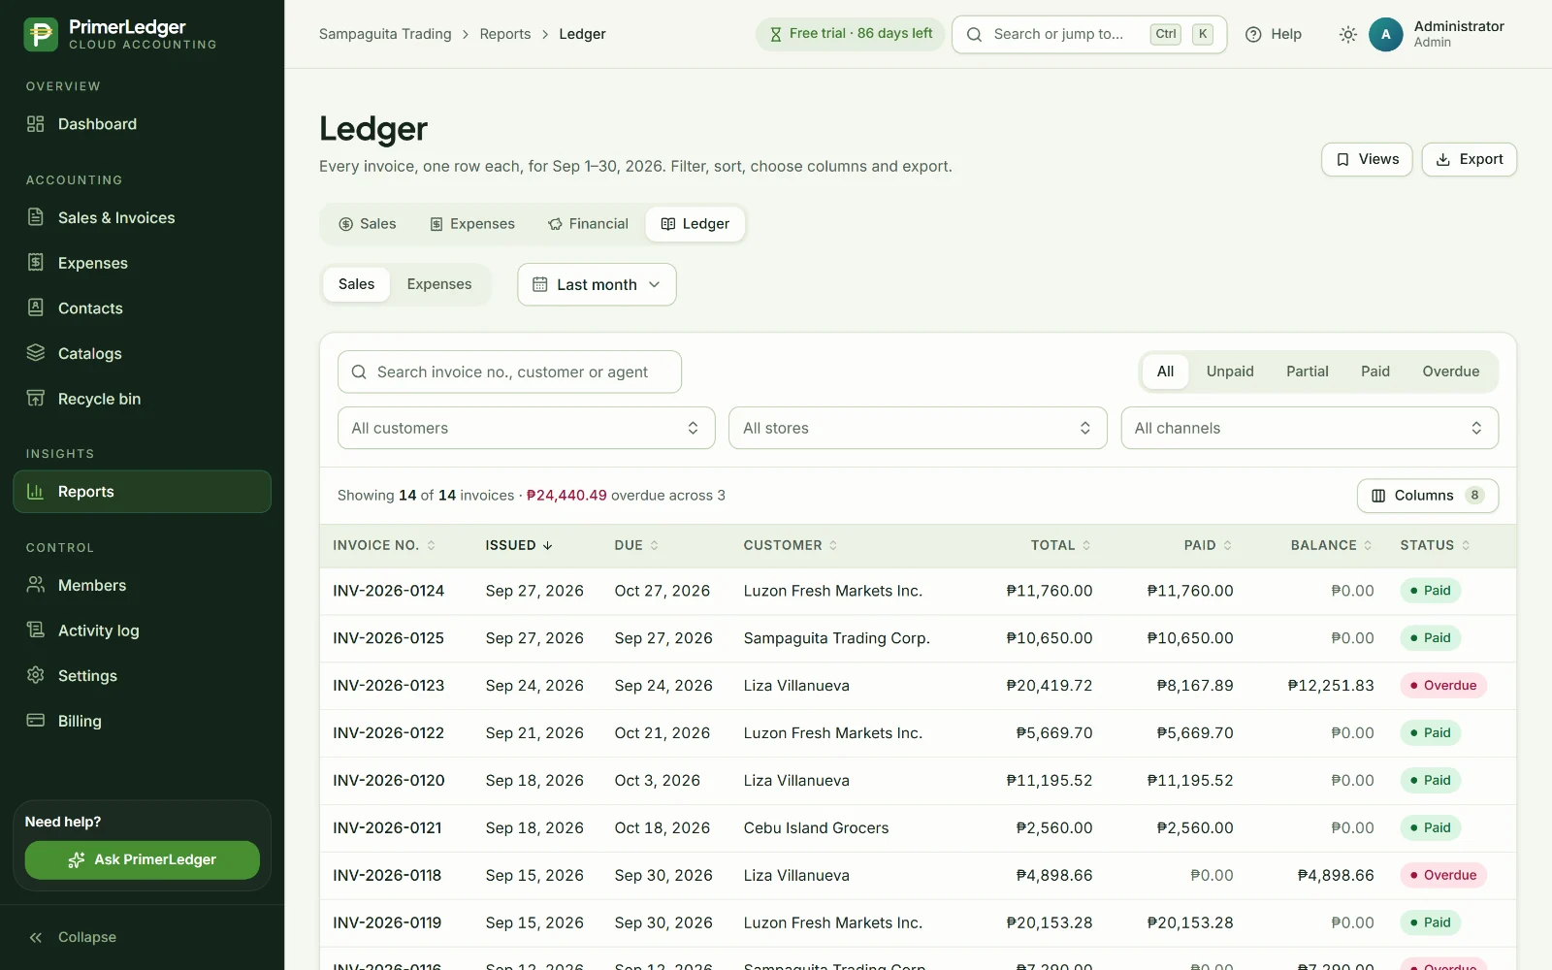Open the Columns chooser
This screenshot has width=1552, height=970.
[x=1427, y=496]
